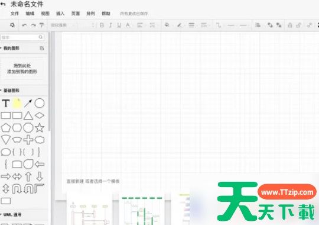Select the triangle shape

click(x=28, y=115)
